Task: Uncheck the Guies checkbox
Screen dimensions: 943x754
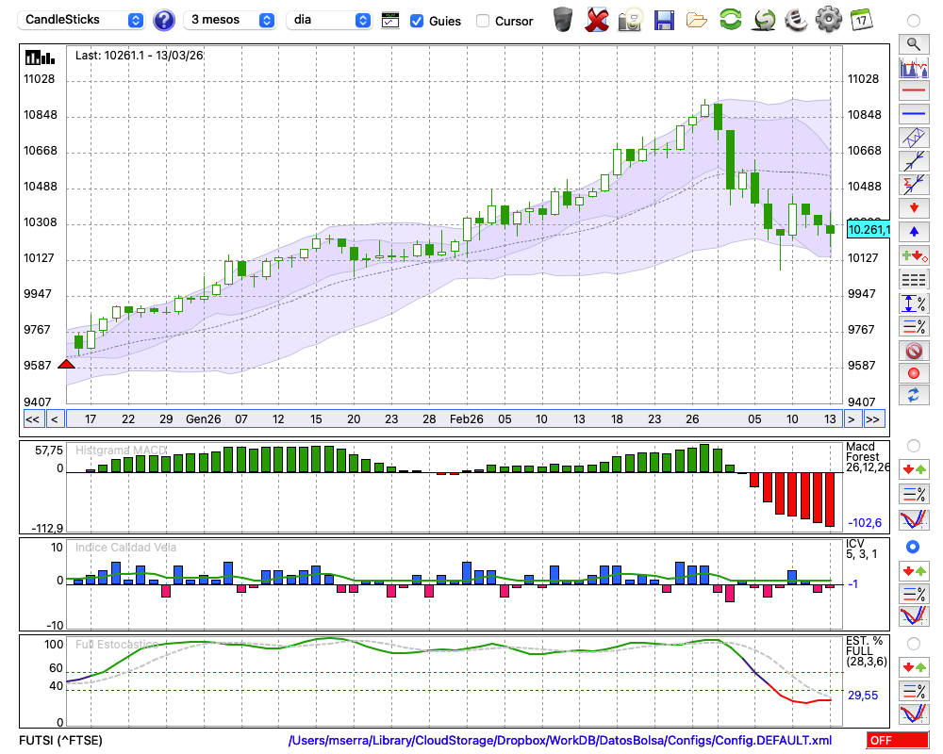Action: point(417,21)
